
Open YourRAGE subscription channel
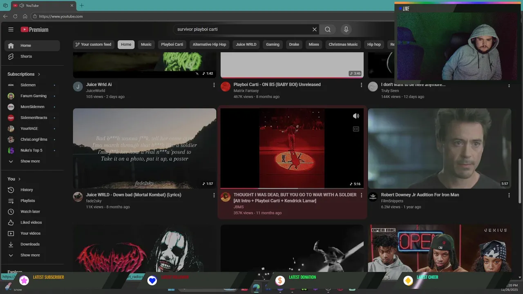[32, 129]
